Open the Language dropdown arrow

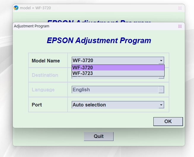tap(161, 90)
